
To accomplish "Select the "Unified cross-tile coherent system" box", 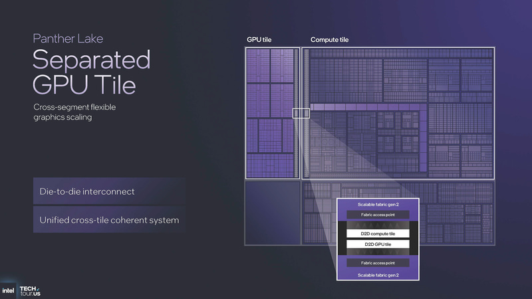I will point(109,220).
